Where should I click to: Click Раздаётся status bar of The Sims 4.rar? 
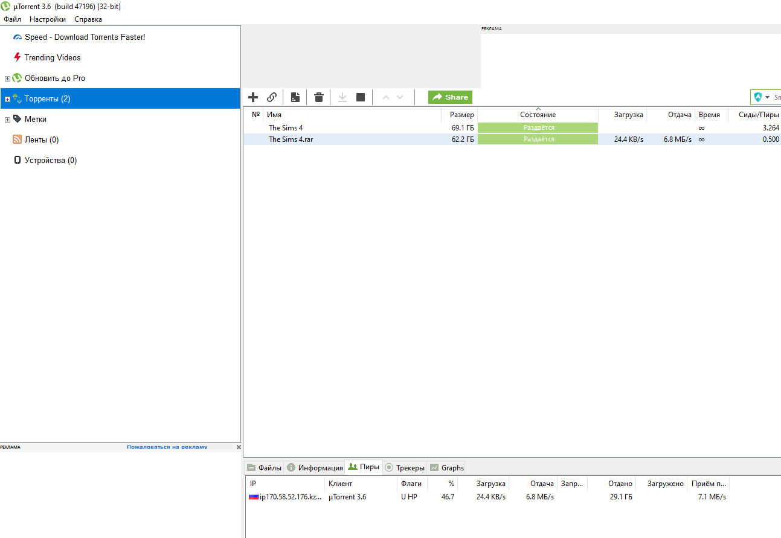point(538,139)
